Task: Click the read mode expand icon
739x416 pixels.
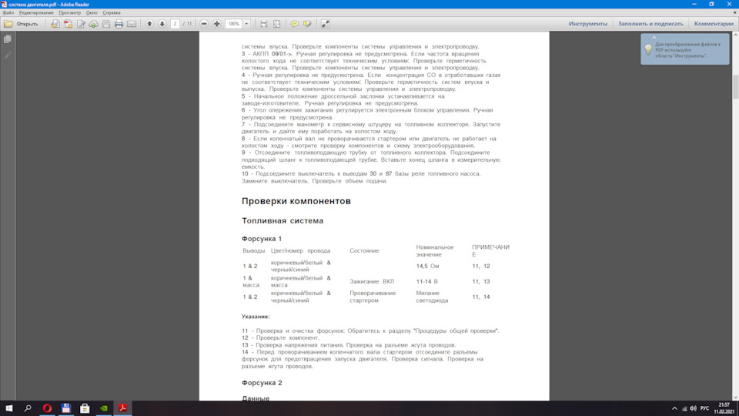Action: tap(325, 24)
